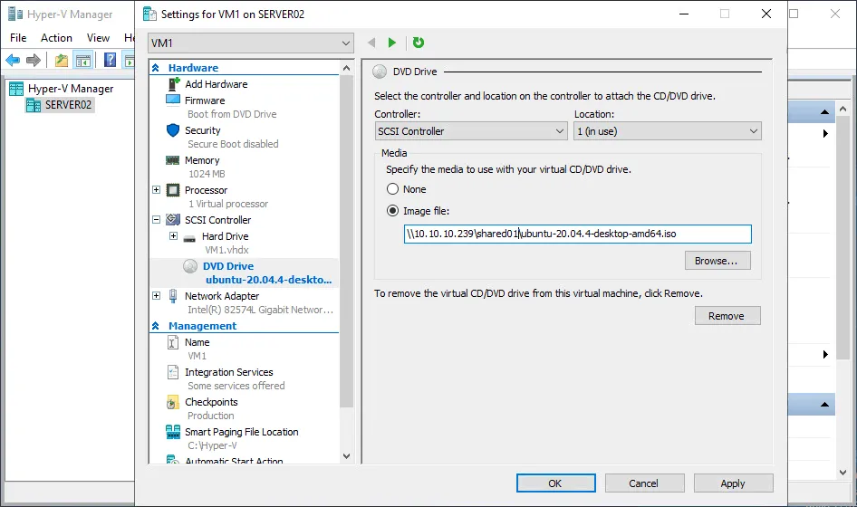Open Security settings shield icon
Screen dimensions: 857x507
173,130
